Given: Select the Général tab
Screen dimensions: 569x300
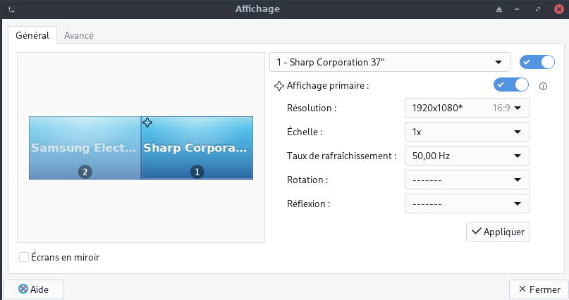Looking at the screenshot, I should [32, 35].
